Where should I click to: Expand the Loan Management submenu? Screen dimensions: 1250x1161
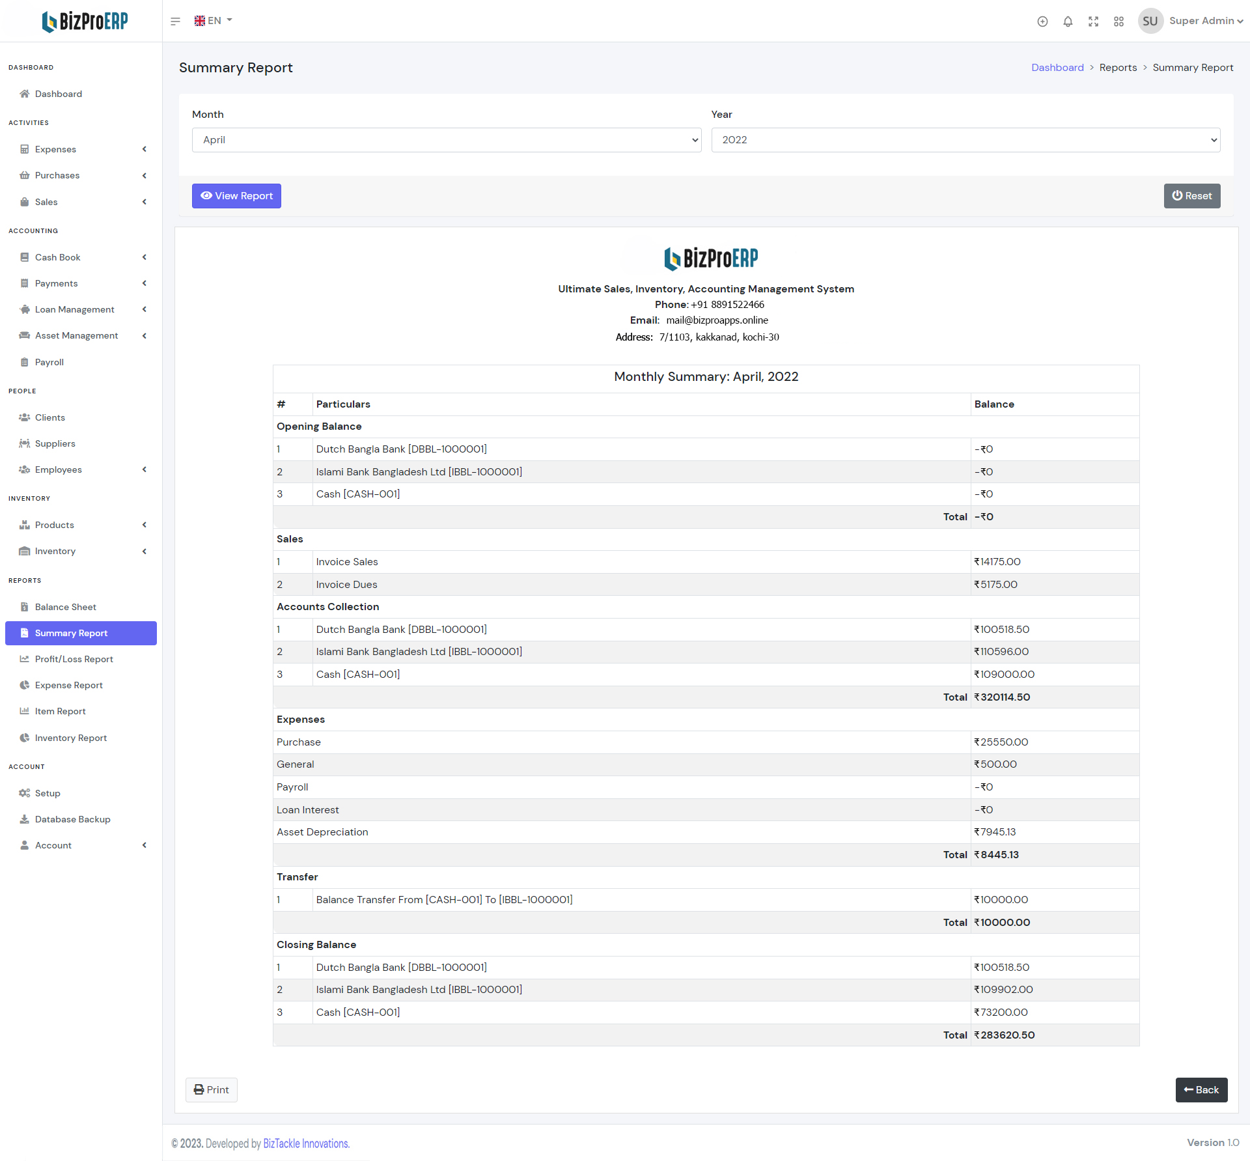pyautogui.click(x=75, y=309)
